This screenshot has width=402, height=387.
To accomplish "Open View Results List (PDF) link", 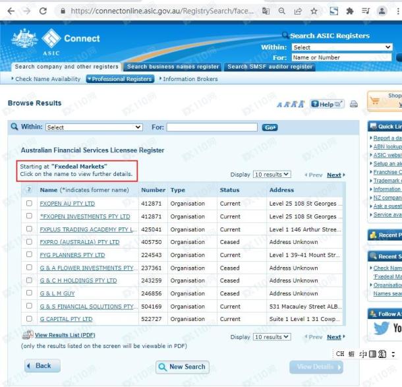I will pyautogui.click(x=65, y=335).
